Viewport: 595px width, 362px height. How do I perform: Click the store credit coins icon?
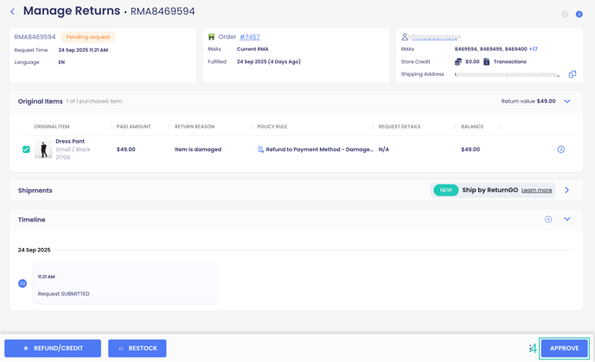point(458,61)
